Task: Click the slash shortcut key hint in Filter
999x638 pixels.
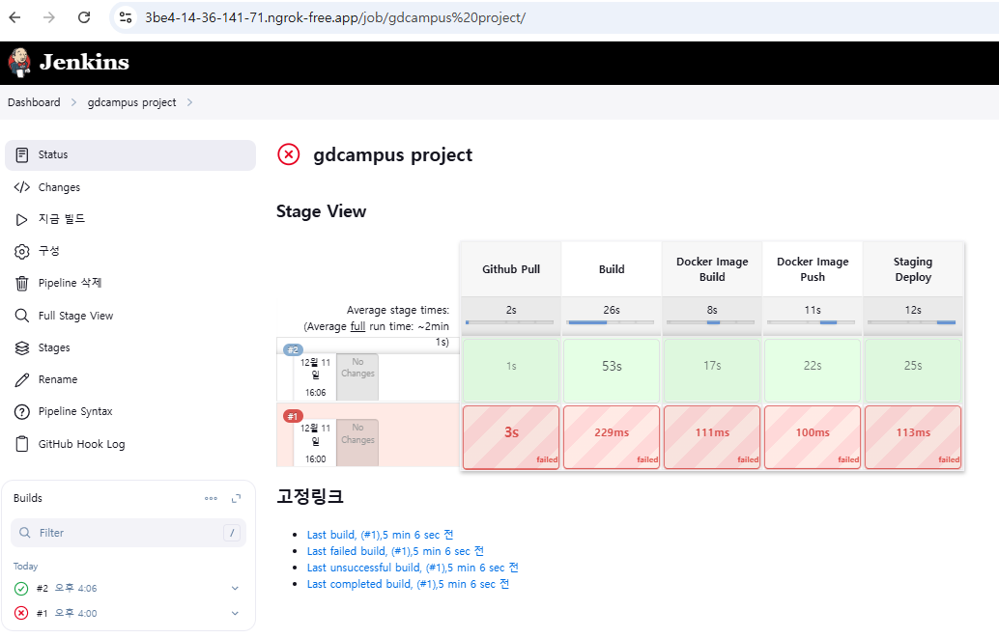Action: [231, 533]
